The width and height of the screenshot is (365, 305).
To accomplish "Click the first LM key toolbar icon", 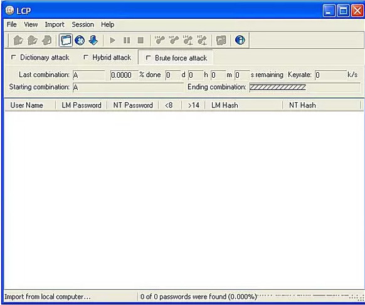I will (x=160, y=40).
